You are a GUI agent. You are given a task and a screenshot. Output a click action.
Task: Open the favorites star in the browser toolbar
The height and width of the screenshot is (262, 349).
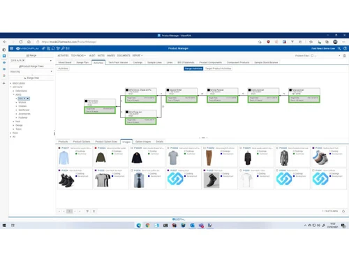(x=311, y=42)
